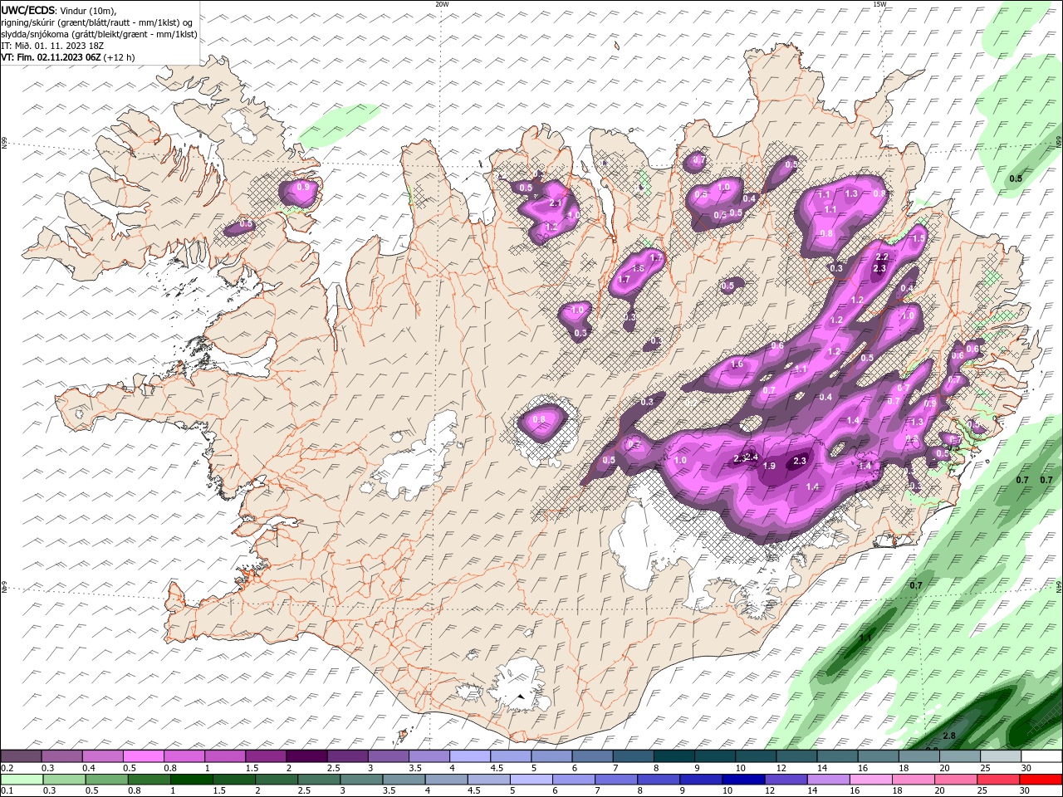
Task: Pick the bright pink top-row swatch labeled 0.5
Action: tap(143, 756)
